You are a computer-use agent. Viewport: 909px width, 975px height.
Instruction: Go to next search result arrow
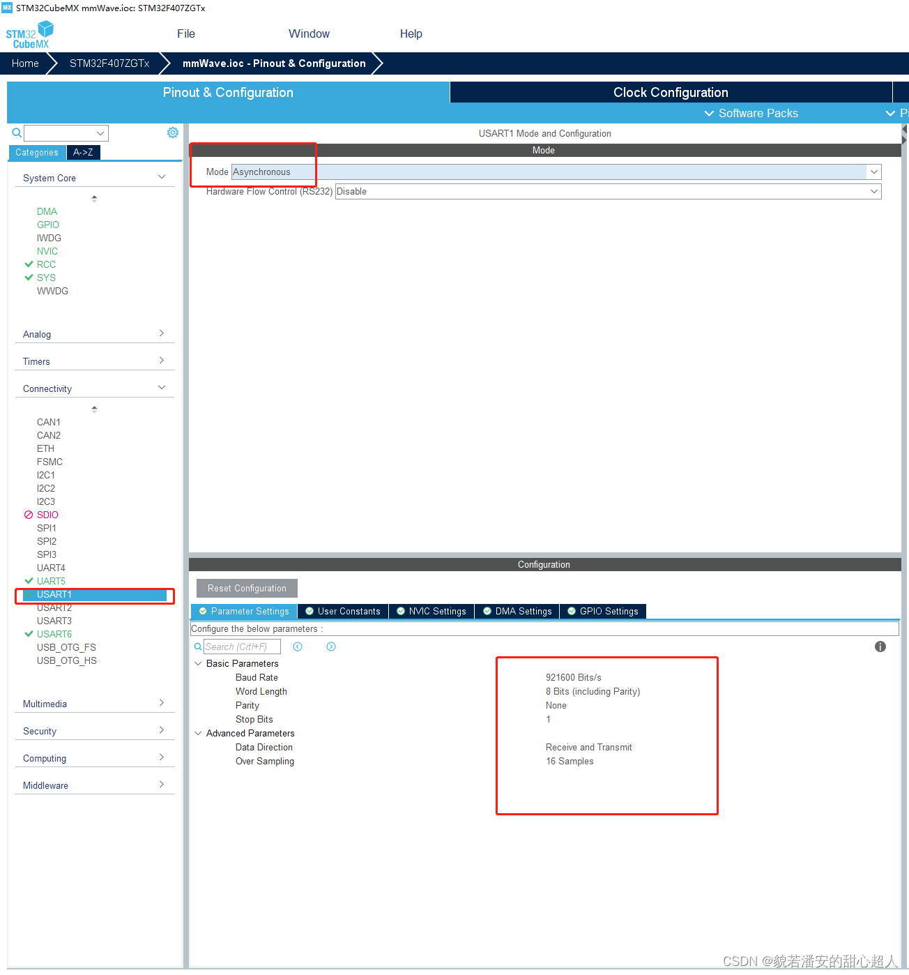click(x=331, y=647)
